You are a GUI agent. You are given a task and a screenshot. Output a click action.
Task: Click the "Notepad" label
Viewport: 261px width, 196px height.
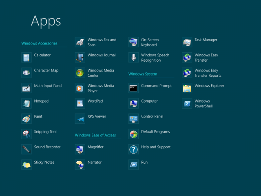41,101
